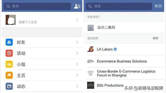Tap the Ecommerce Business Solutions logo
166x93 pixels.
click(91, 61)
